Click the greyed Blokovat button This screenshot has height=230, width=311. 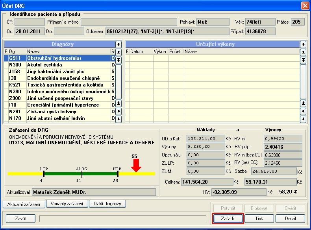click(x=259, y=208)
